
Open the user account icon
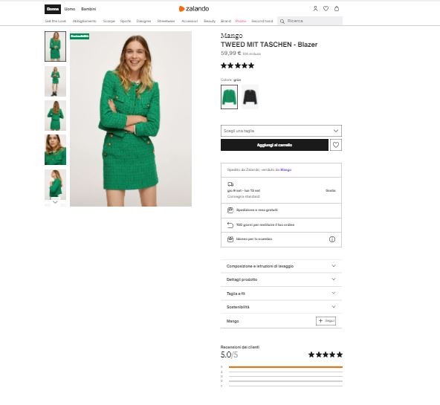click(315, 9)
